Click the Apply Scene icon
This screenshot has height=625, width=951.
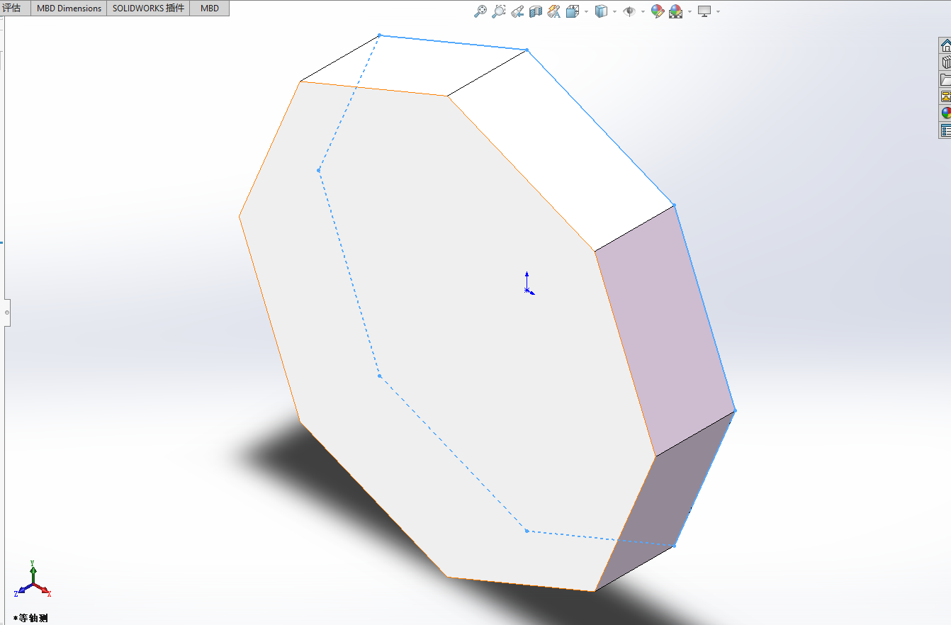coord(675,11)
